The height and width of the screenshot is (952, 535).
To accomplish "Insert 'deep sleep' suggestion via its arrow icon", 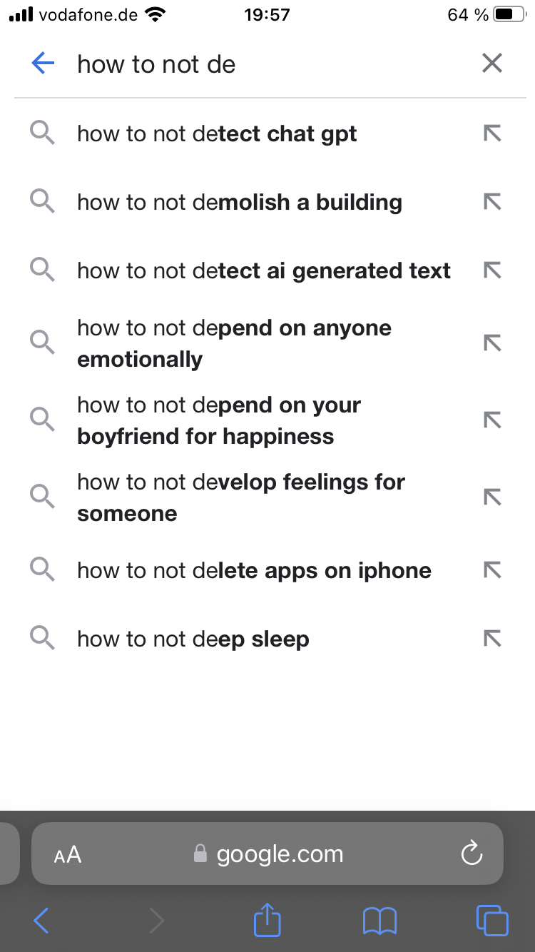I will (492, 639).
